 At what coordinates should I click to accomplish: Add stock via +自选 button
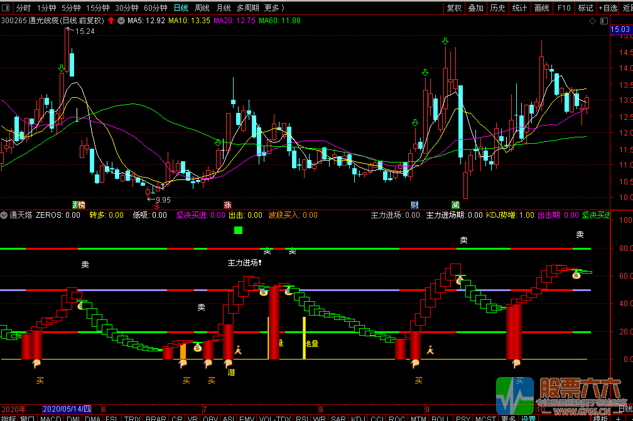tap(608, 8)
